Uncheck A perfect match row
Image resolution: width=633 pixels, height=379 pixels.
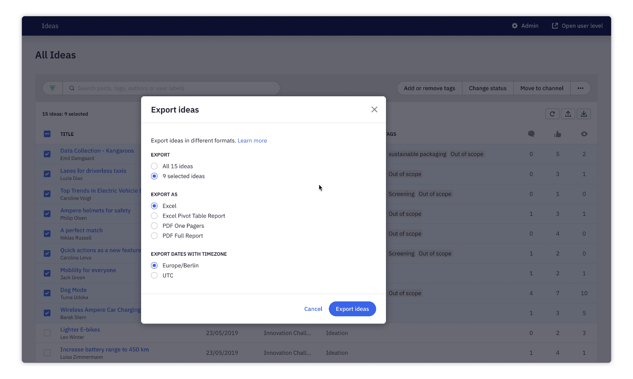click(x=47, y=233)
